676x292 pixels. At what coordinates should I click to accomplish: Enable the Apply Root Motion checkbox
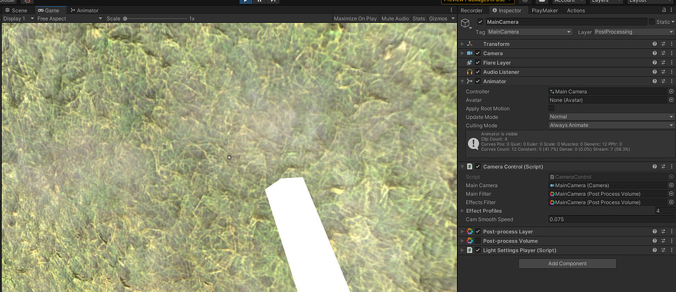click(x=551, y=109)
